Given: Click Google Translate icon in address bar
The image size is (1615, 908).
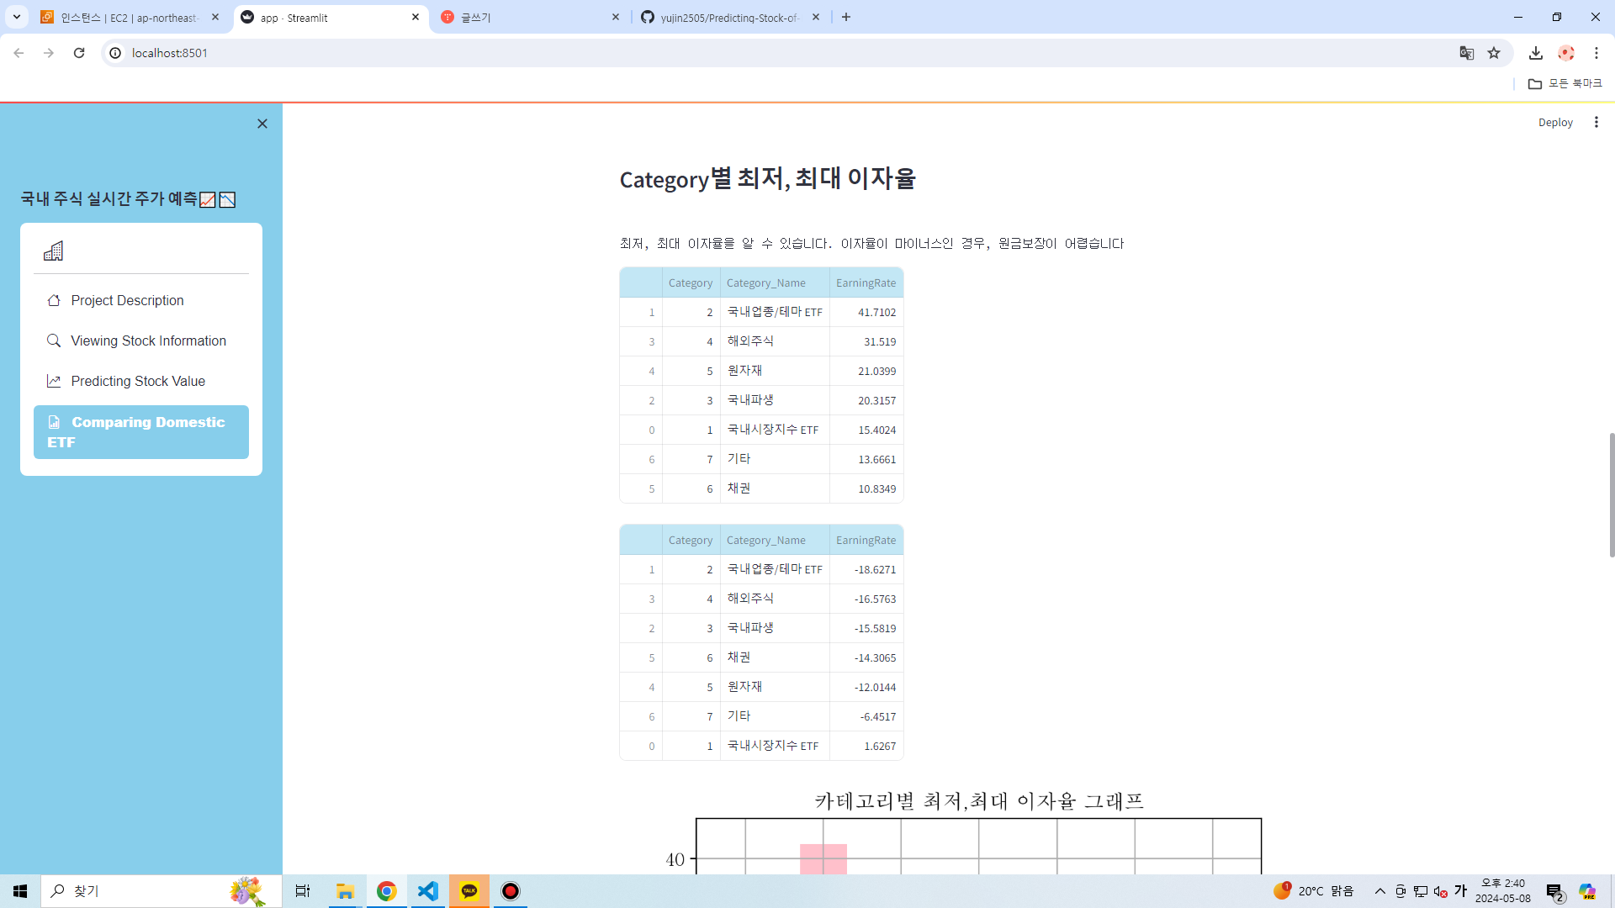Looking at the screenshot, I should click(x=1466, y=53).
